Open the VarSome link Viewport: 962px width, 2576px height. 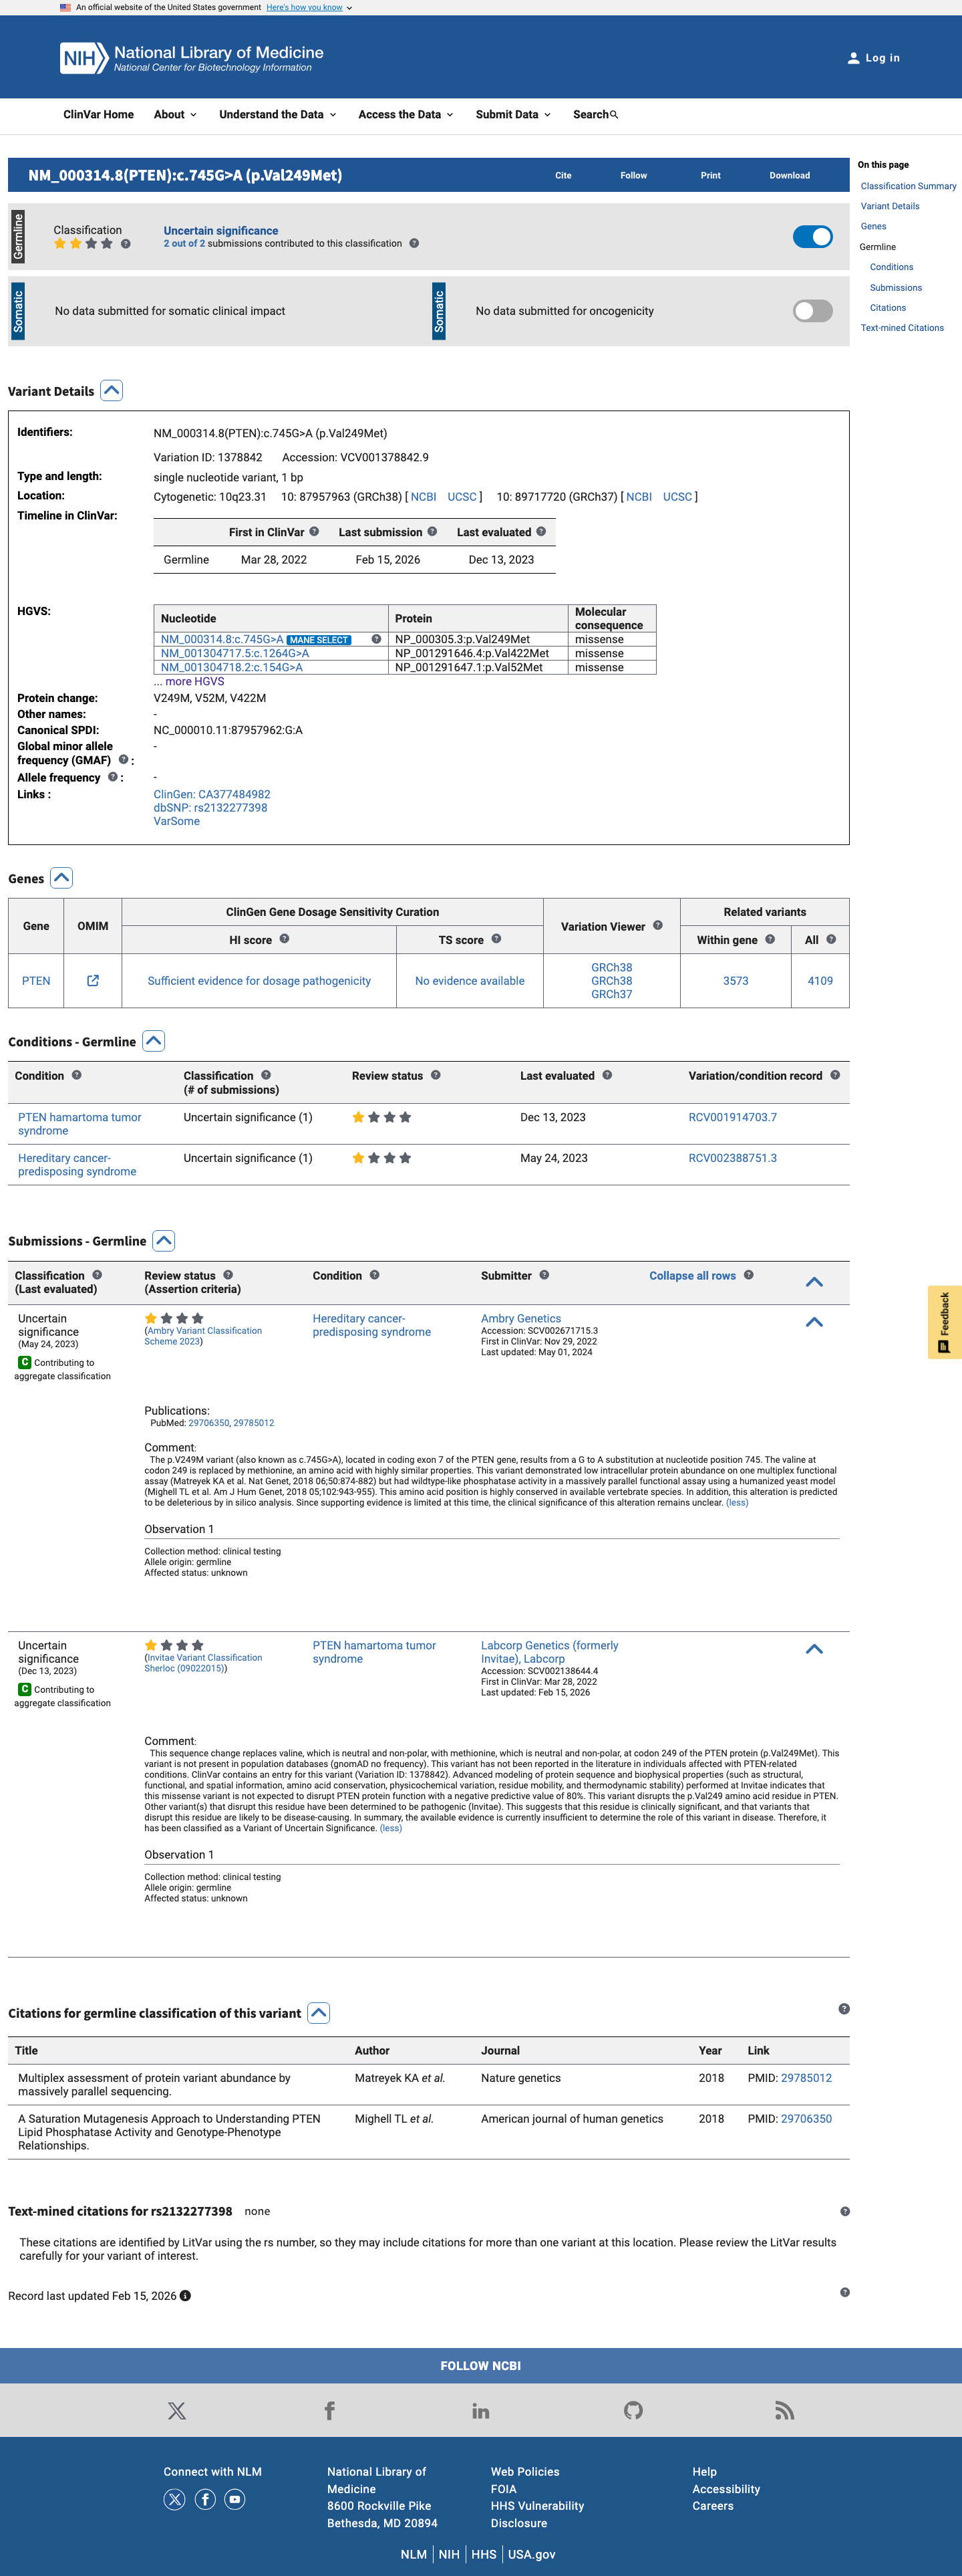pos(177,821)
